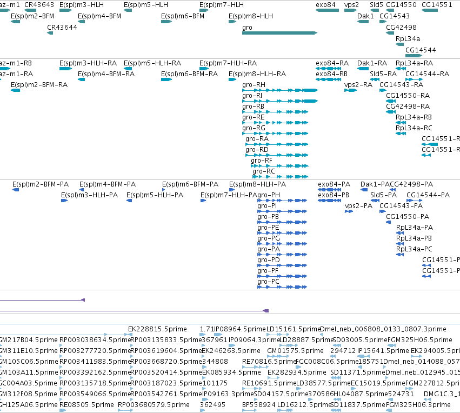This screenshot has width=460, height=413.
Task: Click the E(spl)m2-BFM-PA protein glyph
Action: pos(16,190)
